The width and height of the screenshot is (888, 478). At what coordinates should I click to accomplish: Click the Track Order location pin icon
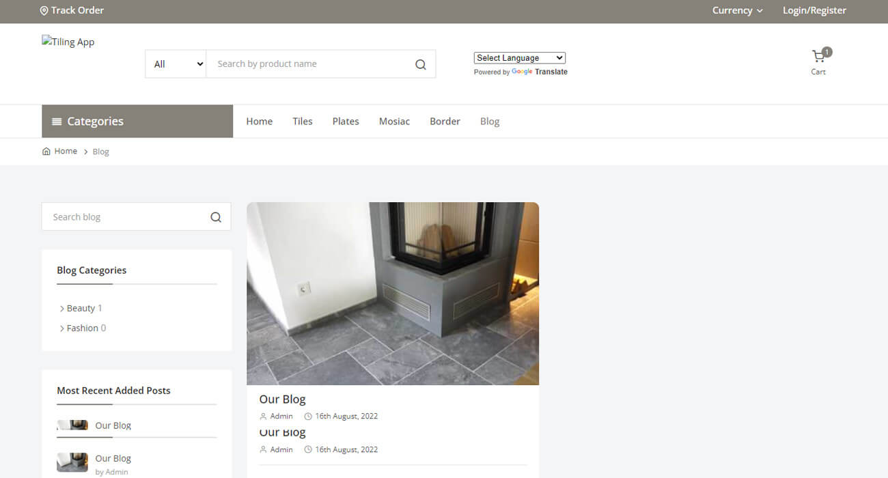pos(44,11)
